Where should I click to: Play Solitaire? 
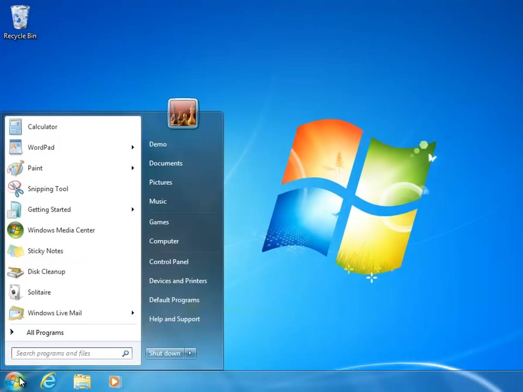click(39, 292)
